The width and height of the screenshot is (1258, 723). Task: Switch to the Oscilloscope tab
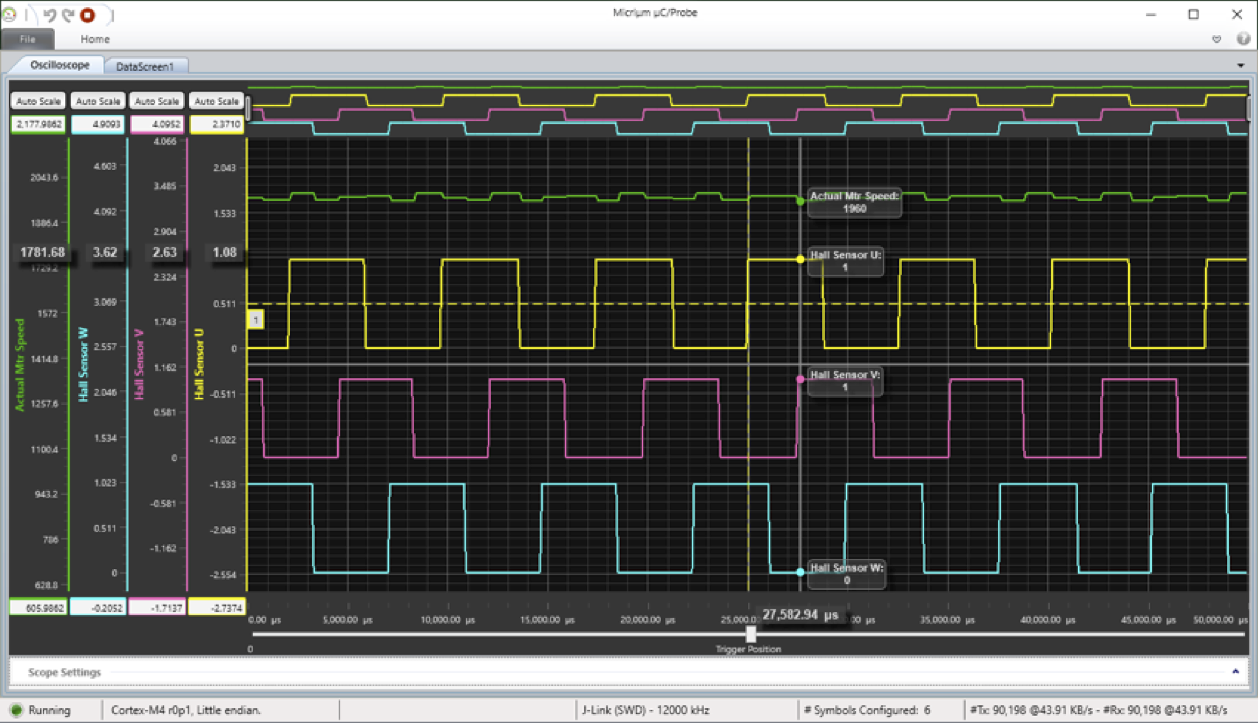point(60,65)
